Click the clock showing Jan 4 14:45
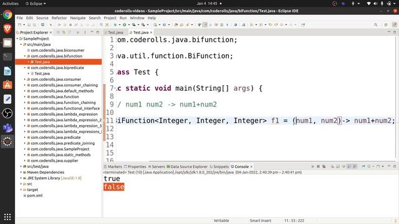399x224 pixels. point(207,4)
